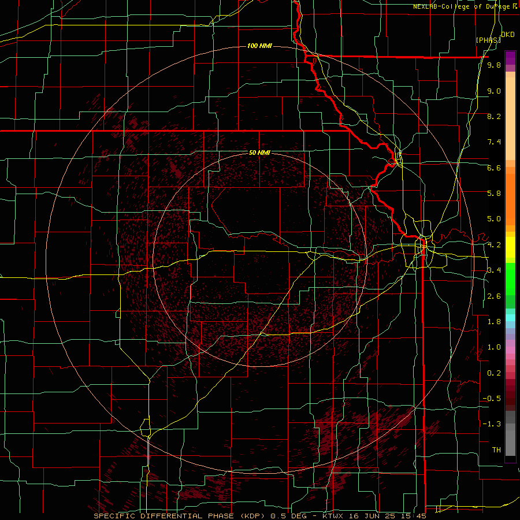Click the purple top segment of the color bar
Screen dimensions: 520x520
[510, 58]
